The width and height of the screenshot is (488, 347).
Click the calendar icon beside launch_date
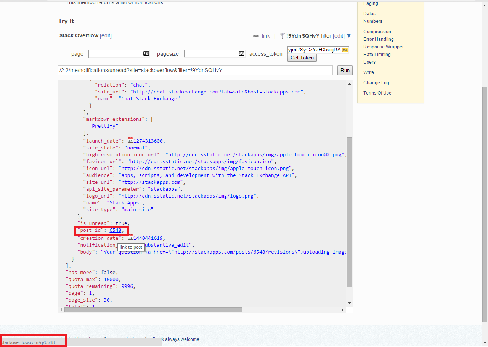coord(130,140)
